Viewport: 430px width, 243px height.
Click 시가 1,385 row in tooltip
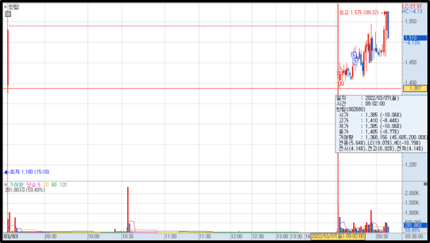tap(370, 115)
